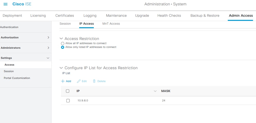Expand the Administrators sidebar section
256x123 pixels.
point(48,48)
